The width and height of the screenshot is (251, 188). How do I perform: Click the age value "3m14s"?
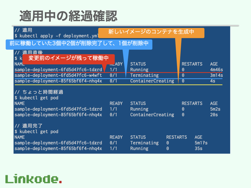click(x=216, y=75)
